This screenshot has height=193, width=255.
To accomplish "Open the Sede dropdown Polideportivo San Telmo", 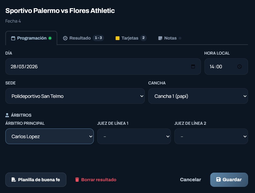I will point(75,96).
